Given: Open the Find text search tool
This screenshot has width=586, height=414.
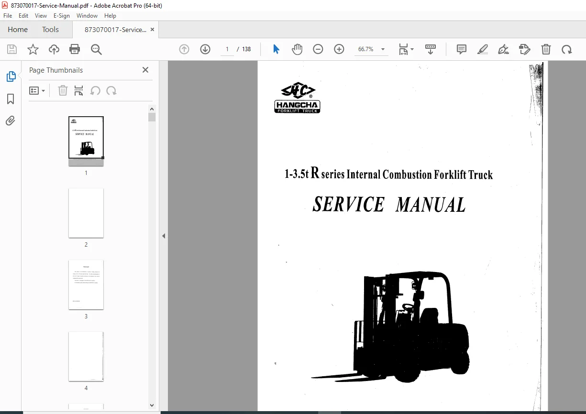Looking at the screenshot, I should (96, 49).
